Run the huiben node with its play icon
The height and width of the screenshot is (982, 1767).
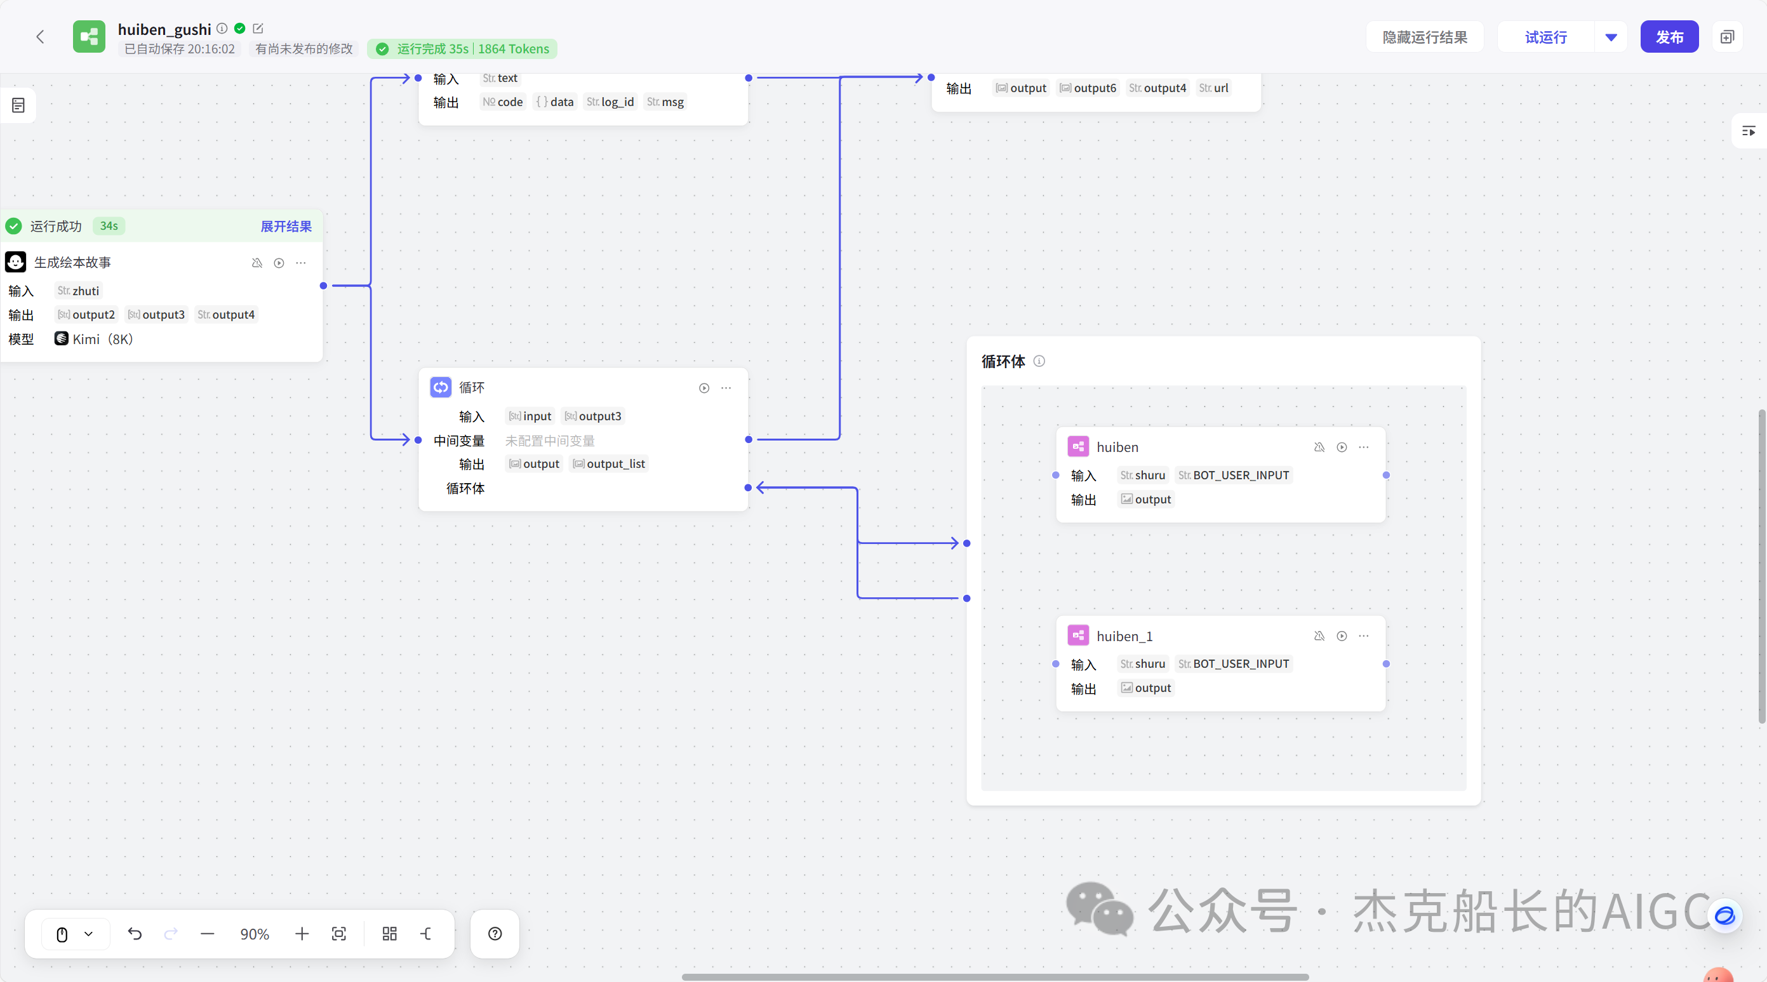(1341, 446)
